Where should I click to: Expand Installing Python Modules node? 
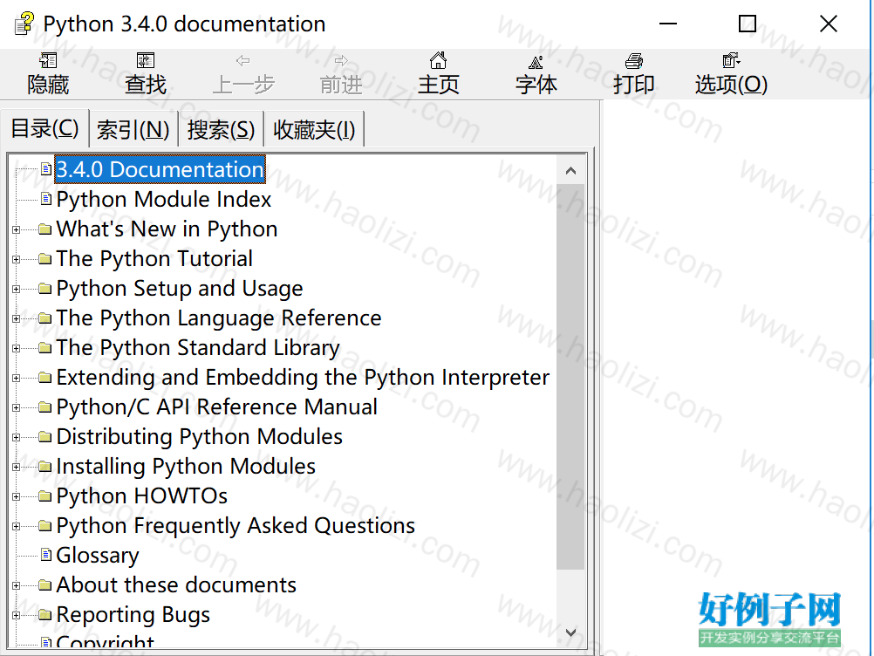pyautogui.click(x=17, y=467)
